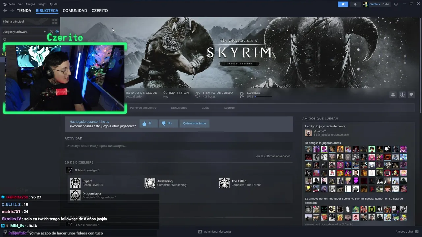Open the Soporte tab
Viewport: 422px width, 237px height.
(229, 108)
